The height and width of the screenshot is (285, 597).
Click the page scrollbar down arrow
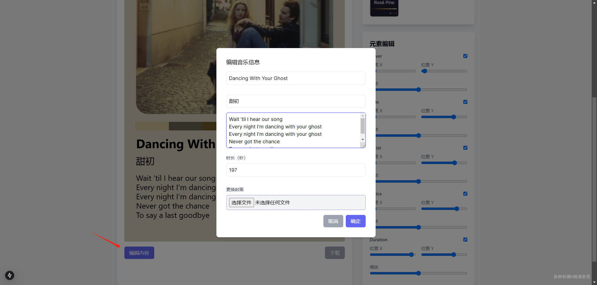(x=594, y=283)
